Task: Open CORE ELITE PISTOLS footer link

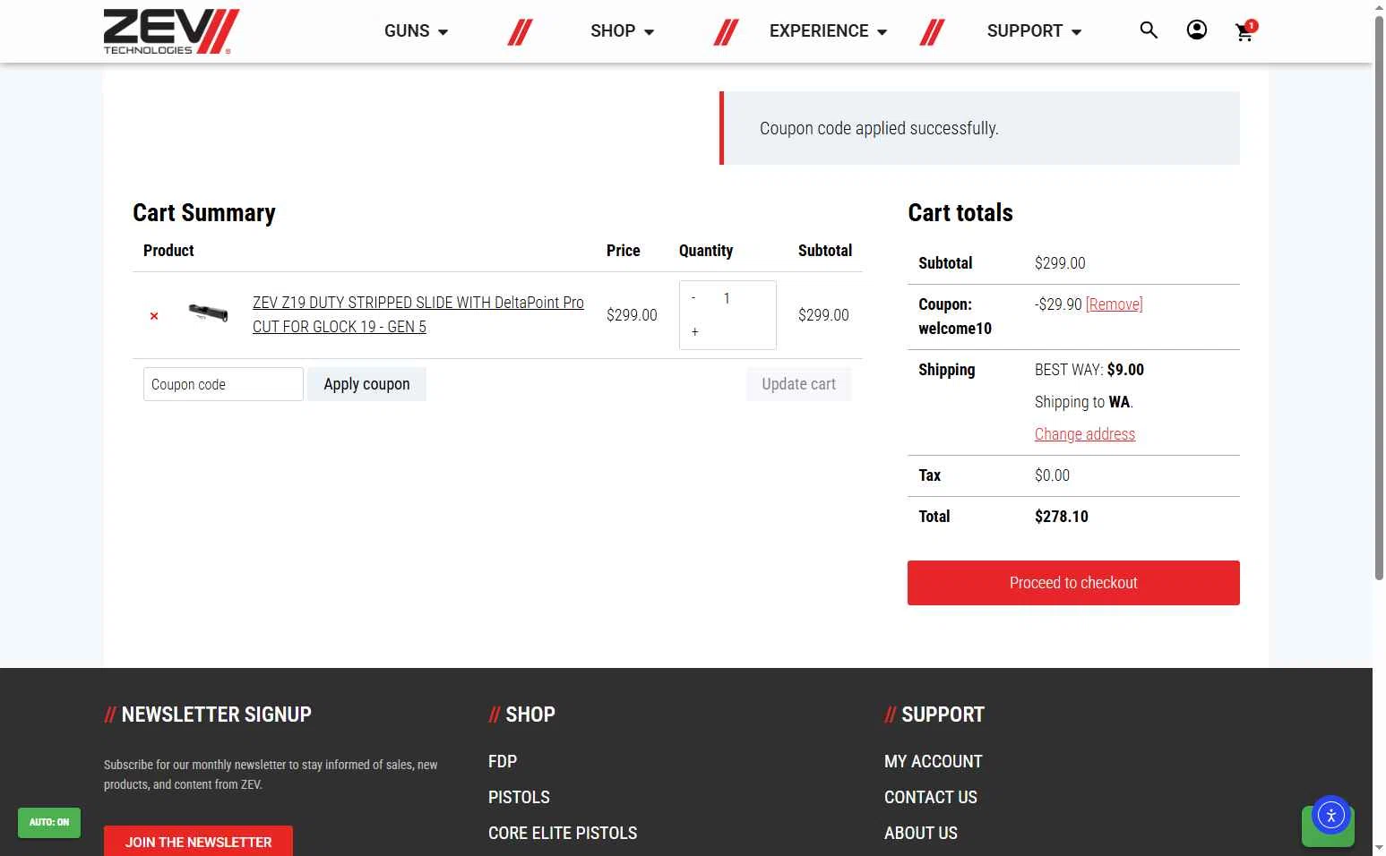Action: tap(563, 833)
